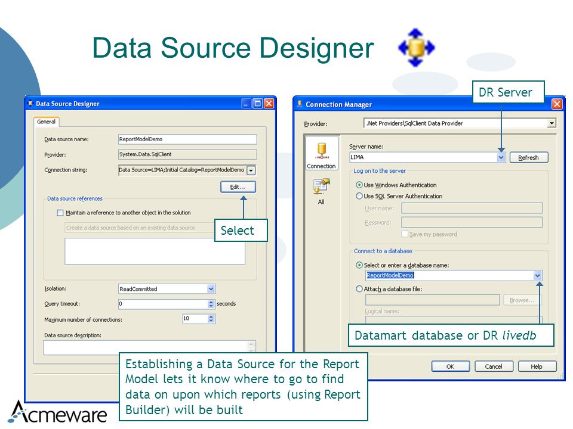Choose Attach a database file option
Viewport: 573px width, 429px height.
359,288
